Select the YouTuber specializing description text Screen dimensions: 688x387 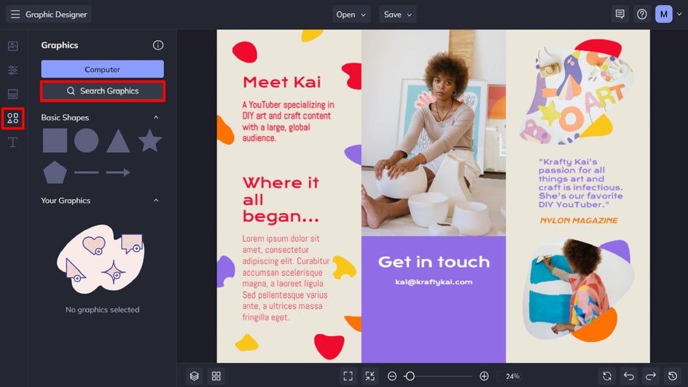(288, 121)
